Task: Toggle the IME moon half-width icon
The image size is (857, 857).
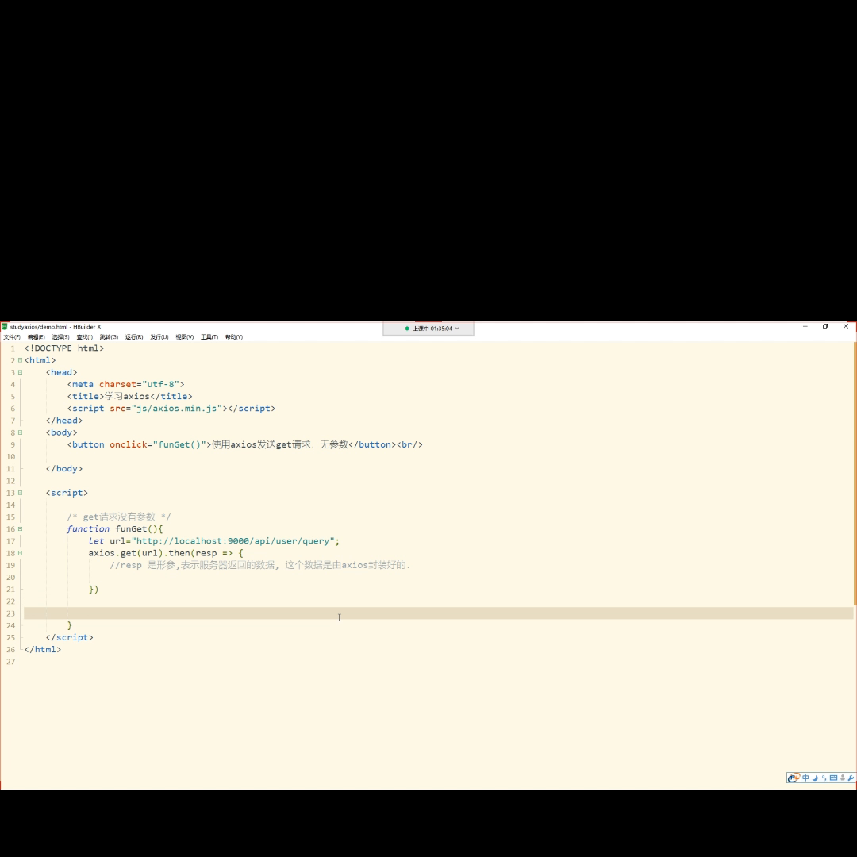Action: (815, 778)
